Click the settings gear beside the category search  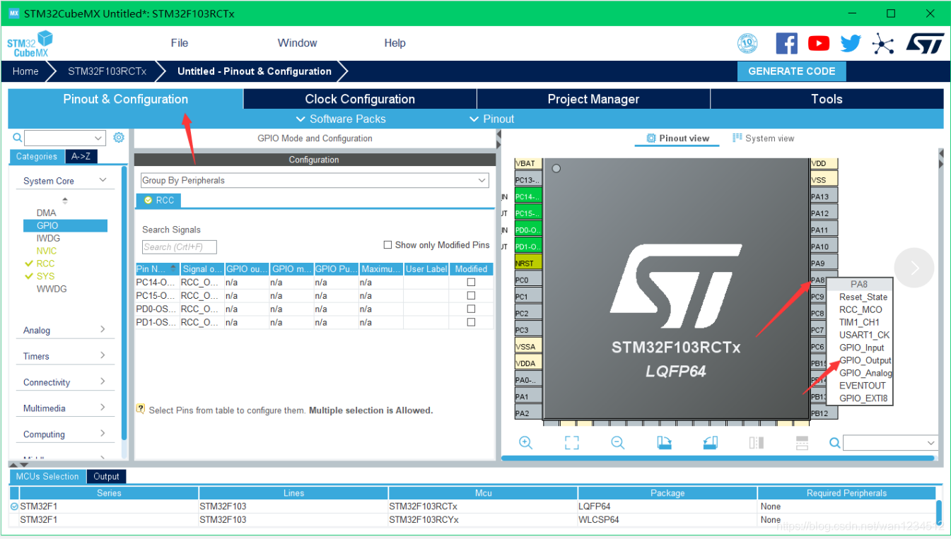(119, 138)
